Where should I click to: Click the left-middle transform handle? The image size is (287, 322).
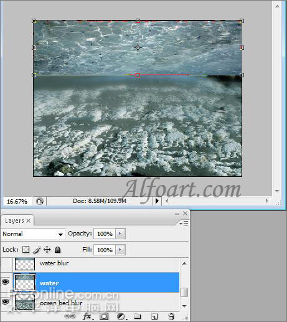[34, 48]
